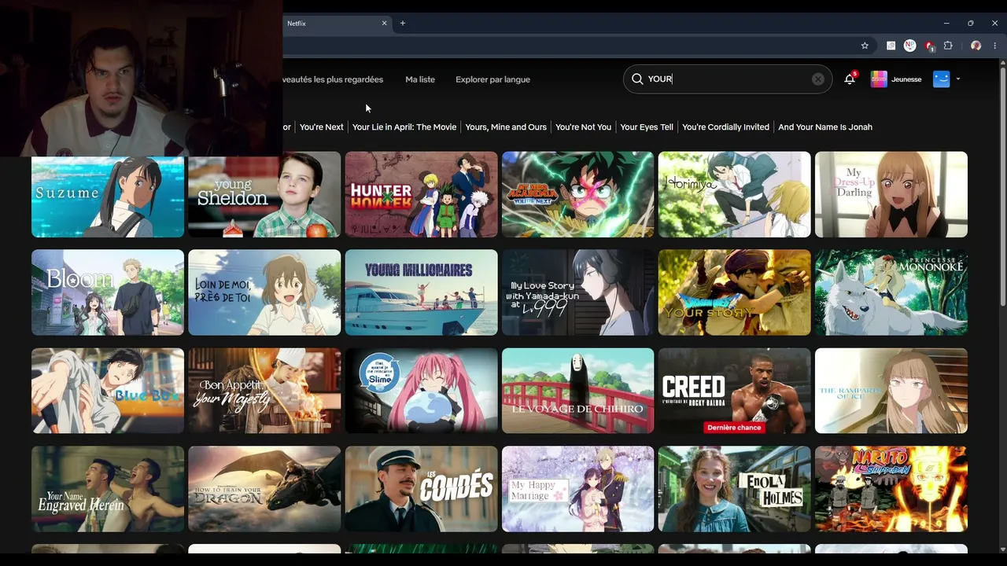Open the Ma liste menu item

tap(420, 79)
